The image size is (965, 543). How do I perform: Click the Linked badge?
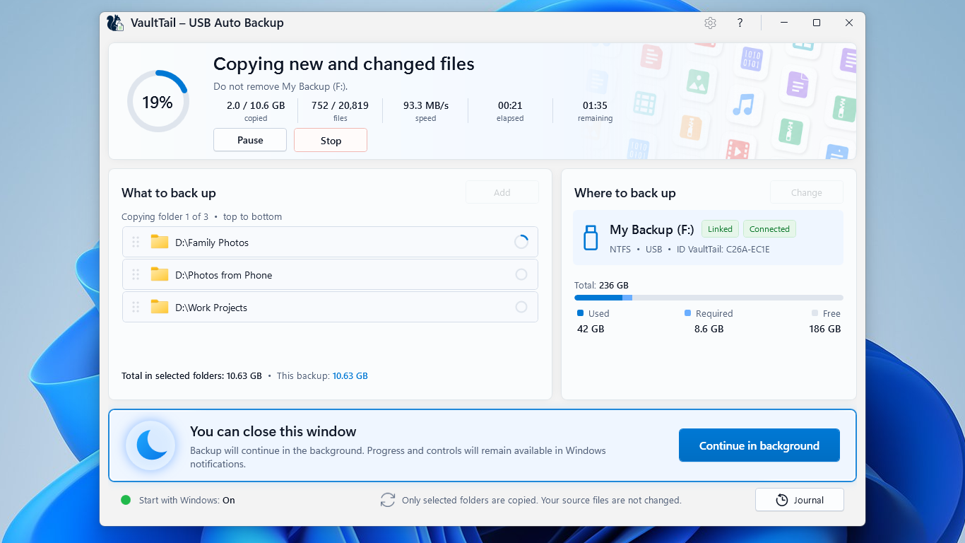coord(720,229)
